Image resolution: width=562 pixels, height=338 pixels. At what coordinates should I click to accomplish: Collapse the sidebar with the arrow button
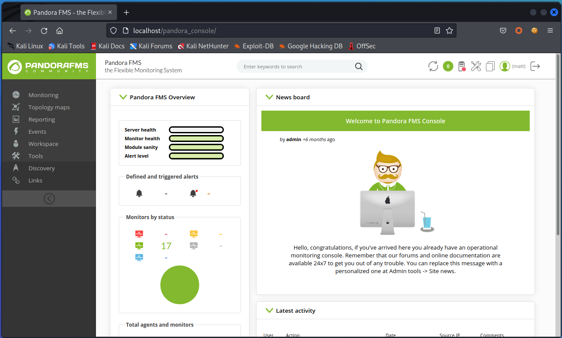[x=49, y=199]
